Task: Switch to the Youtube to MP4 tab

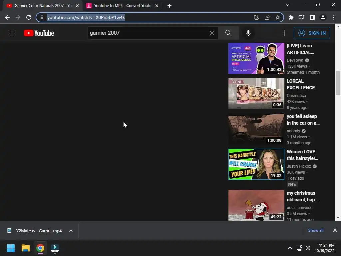Action: (x=122, y=6)
